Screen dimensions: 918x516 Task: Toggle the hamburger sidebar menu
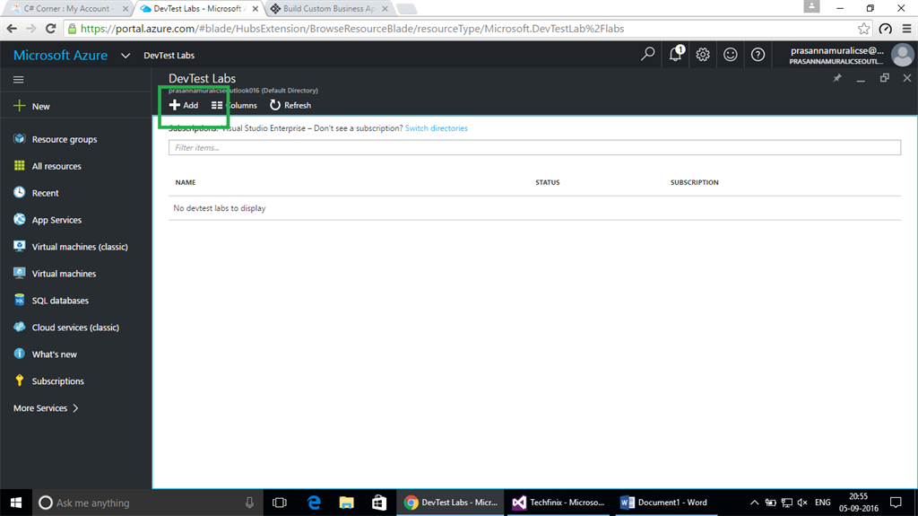click(x=19, y=80)
